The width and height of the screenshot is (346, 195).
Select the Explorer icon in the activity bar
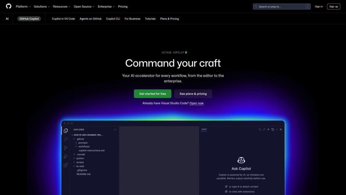tap(66, 131)
